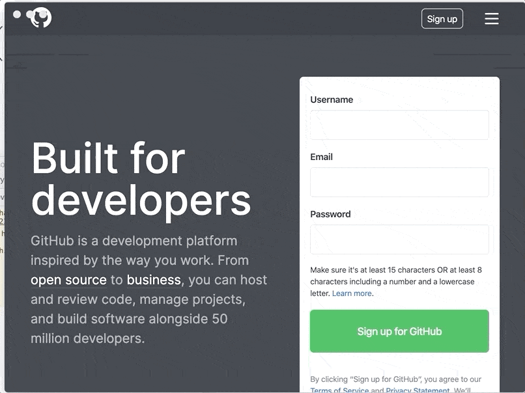Open the hamburger navigation menu

point(492,19)
